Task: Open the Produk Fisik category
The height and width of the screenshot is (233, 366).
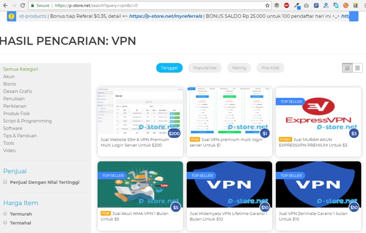Action: 17,114
